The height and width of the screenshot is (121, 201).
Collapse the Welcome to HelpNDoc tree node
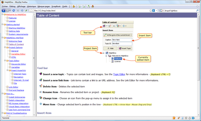(3, 14)
